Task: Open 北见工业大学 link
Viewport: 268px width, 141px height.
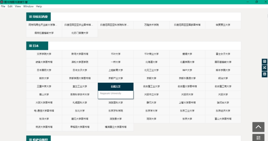Action: 151,70
